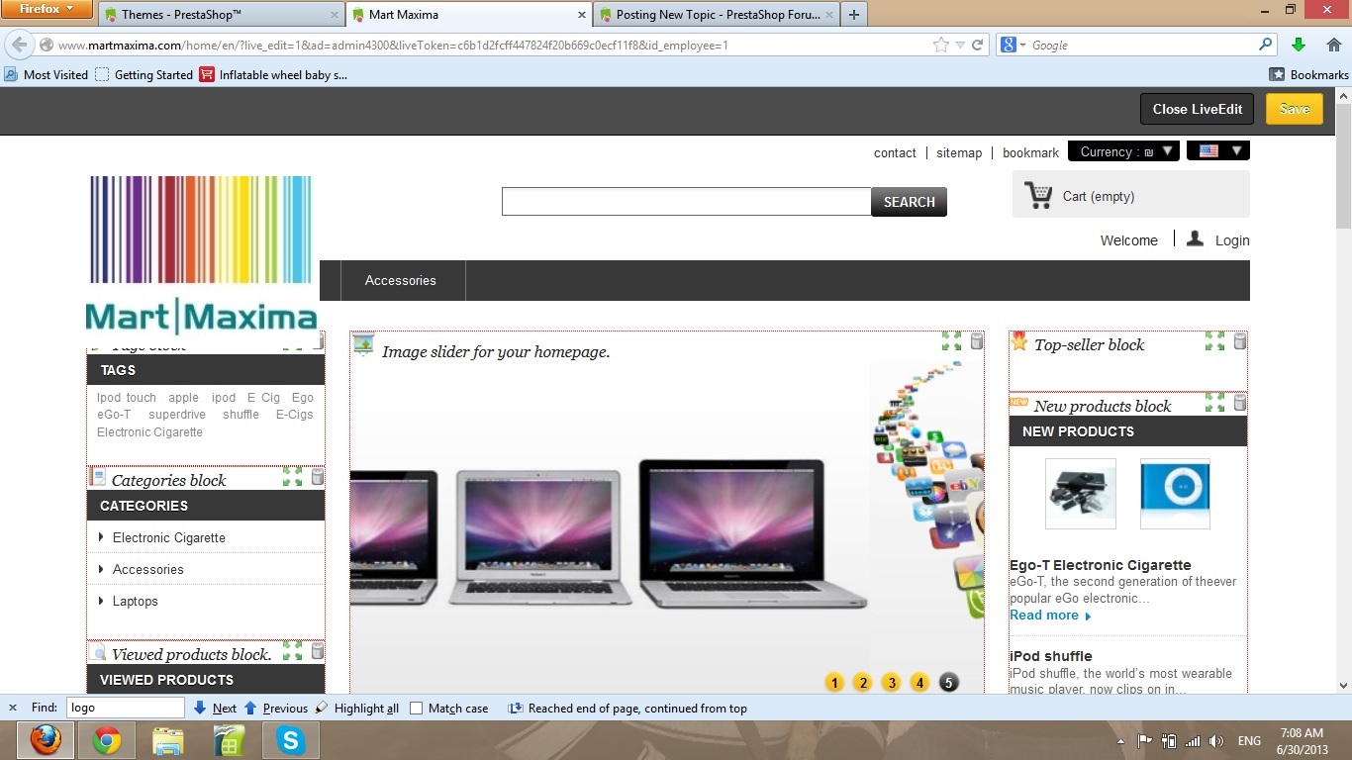Open the contact link
Viewport: 1352px width, 760px height.
[895, 153]
